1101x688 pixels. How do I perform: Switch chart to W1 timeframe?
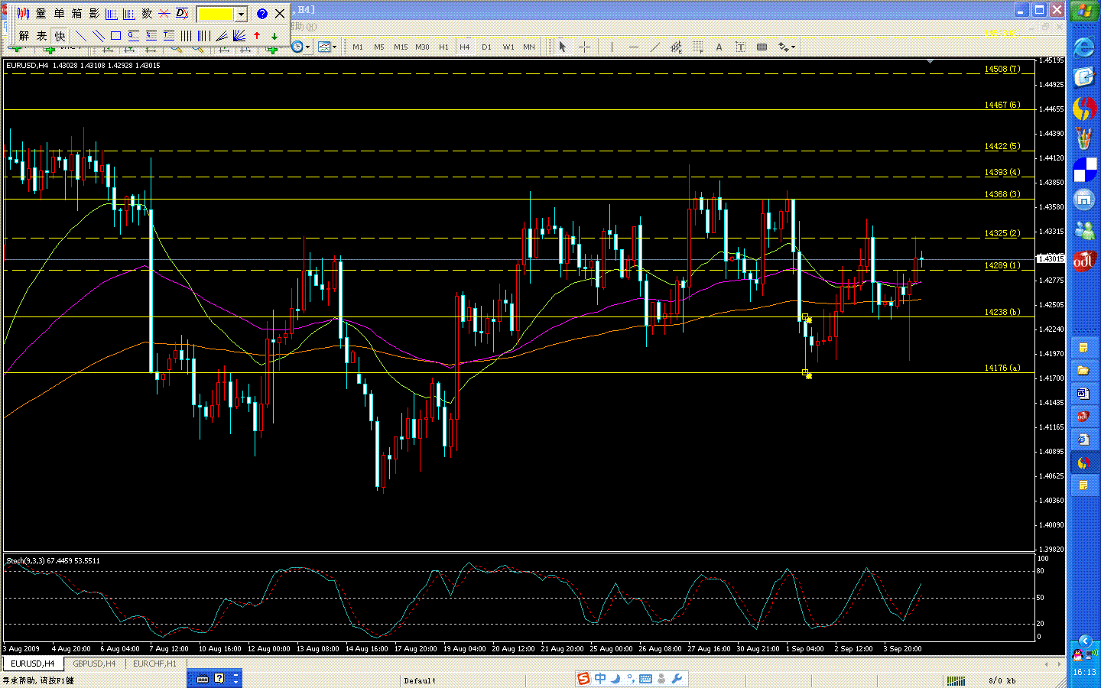pyautogui.click(x=508, y=47)
